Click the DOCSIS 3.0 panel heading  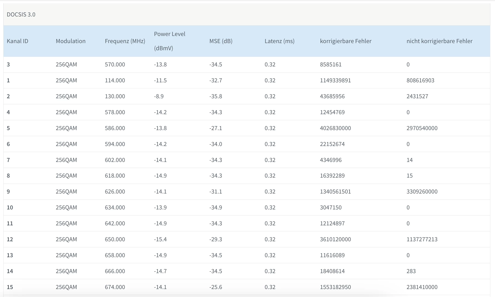pos(21,15)
